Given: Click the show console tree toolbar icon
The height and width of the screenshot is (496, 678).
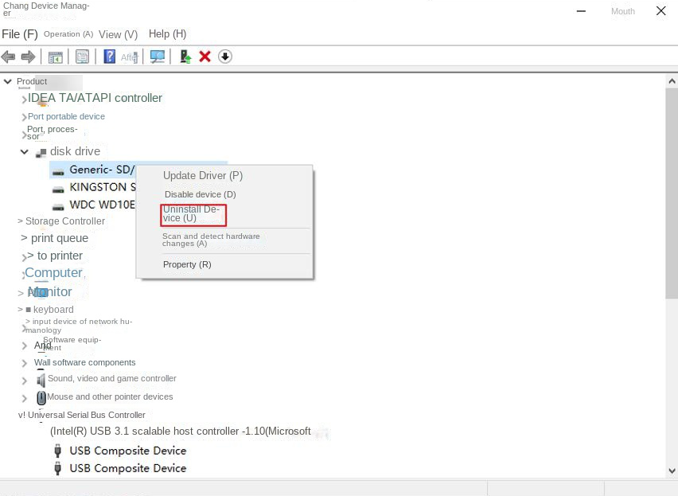Looking at the screenshot, I should click(x=54, y=57).
